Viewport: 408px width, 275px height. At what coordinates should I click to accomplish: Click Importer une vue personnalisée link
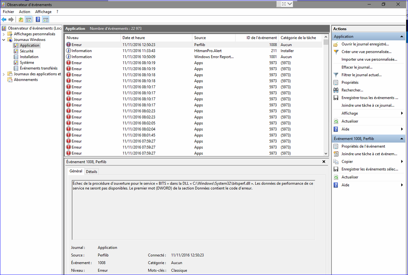pos(369,59)
